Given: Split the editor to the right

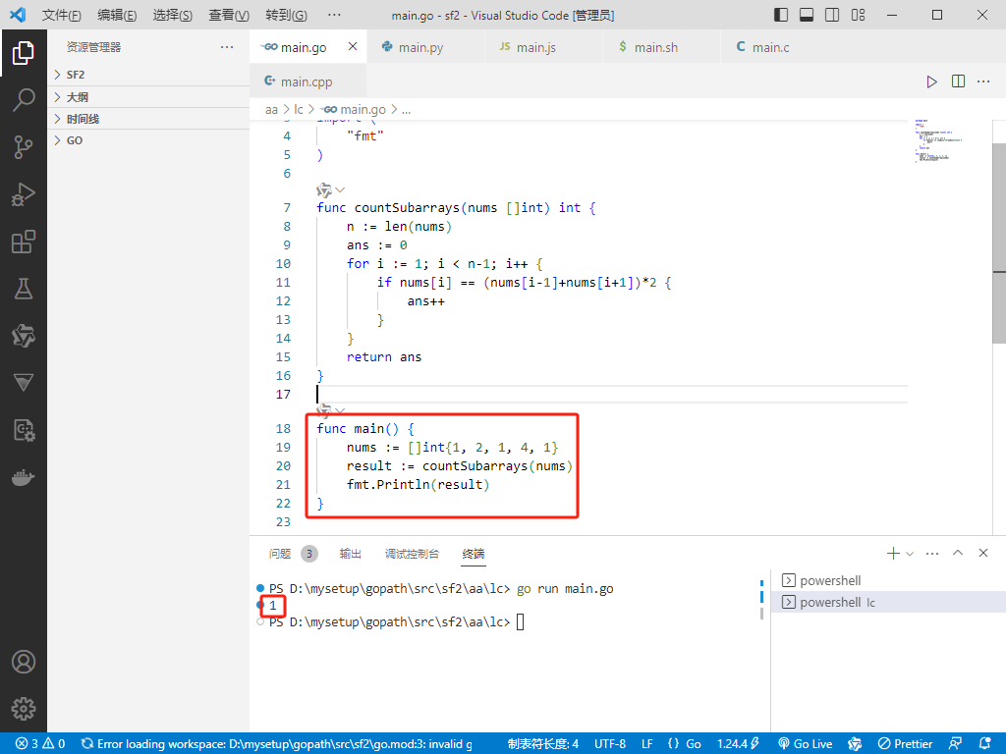Looking at the screenshot, I should (x=958, y=81).
